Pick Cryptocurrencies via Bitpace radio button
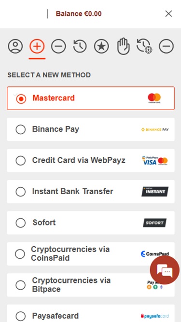181x322 pixels. [21, 285]
